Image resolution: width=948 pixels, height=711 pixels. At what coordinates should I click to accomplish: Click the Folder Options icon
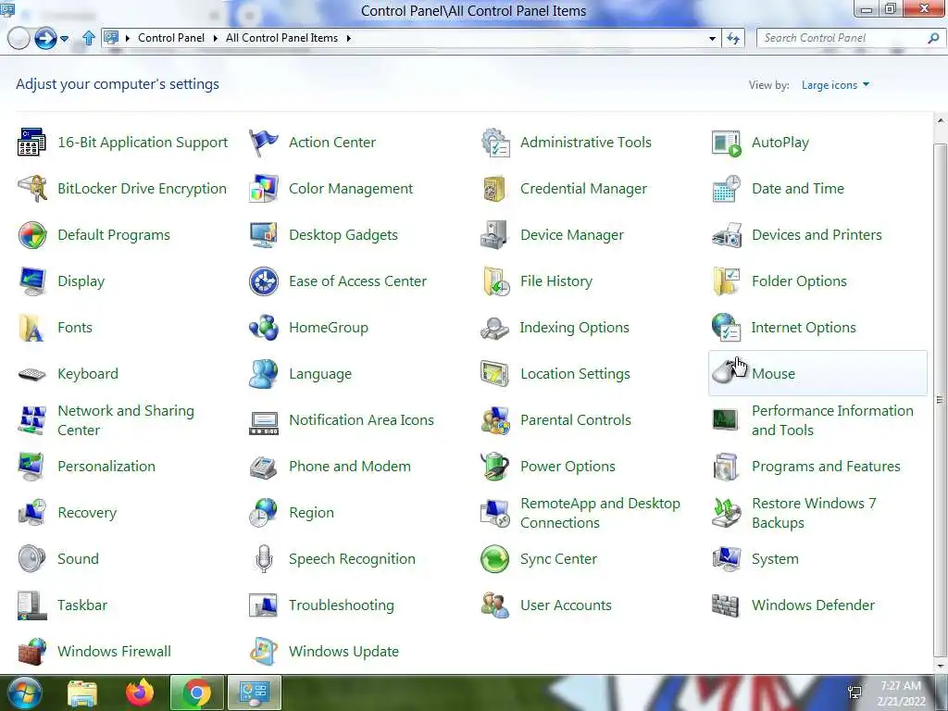pyautogui.click(x=726, y=281)
